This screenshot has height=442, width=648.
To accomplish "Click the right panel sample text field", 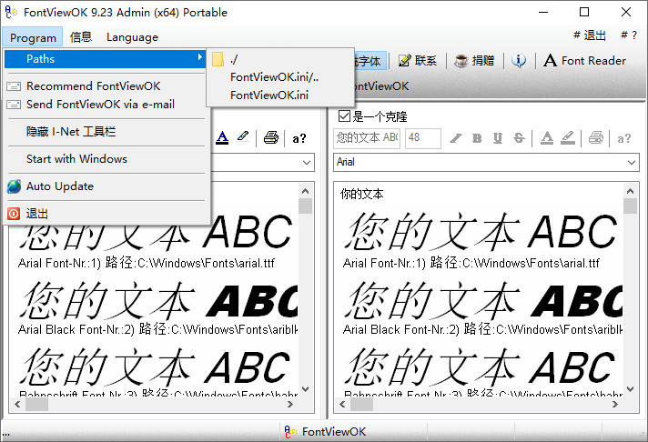I will point(367,138).
